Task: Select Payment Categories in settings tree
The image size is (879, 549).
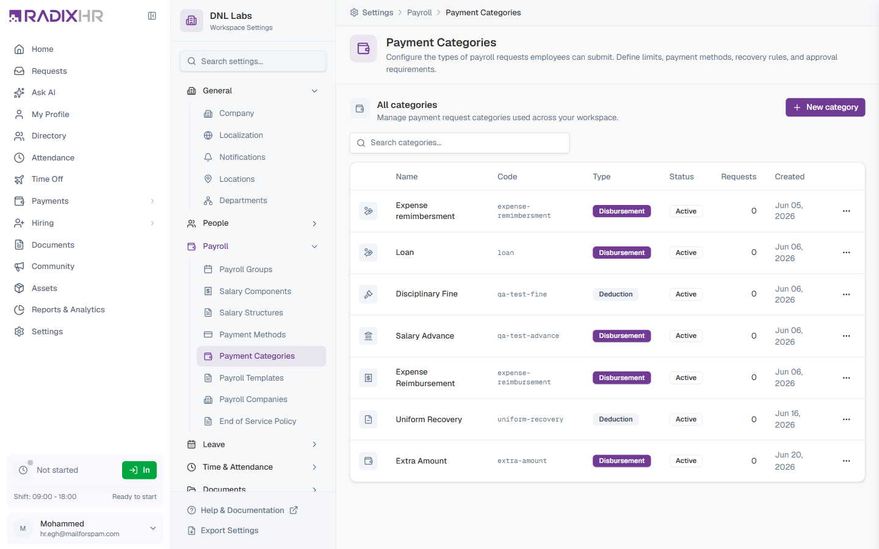Action: [261, 356]
